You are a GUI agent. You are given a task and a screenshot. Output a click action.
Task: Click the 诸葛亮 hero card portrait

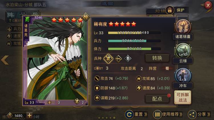(x=55, y=61)
